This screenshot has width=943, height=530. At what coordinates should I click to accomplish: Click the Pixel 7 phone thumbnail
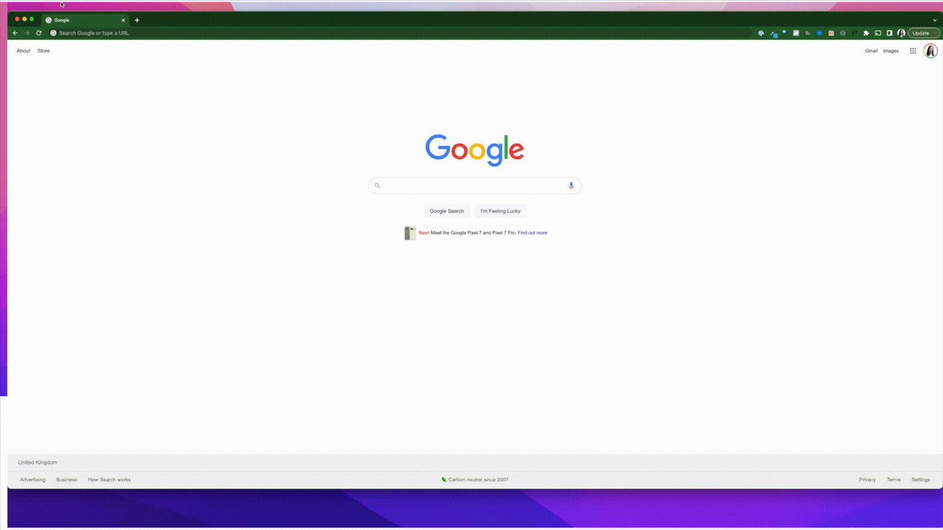tap(410, 233)
